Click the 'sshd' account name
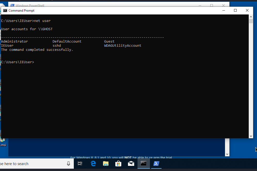257x171 pixels. tap(57, 46)
